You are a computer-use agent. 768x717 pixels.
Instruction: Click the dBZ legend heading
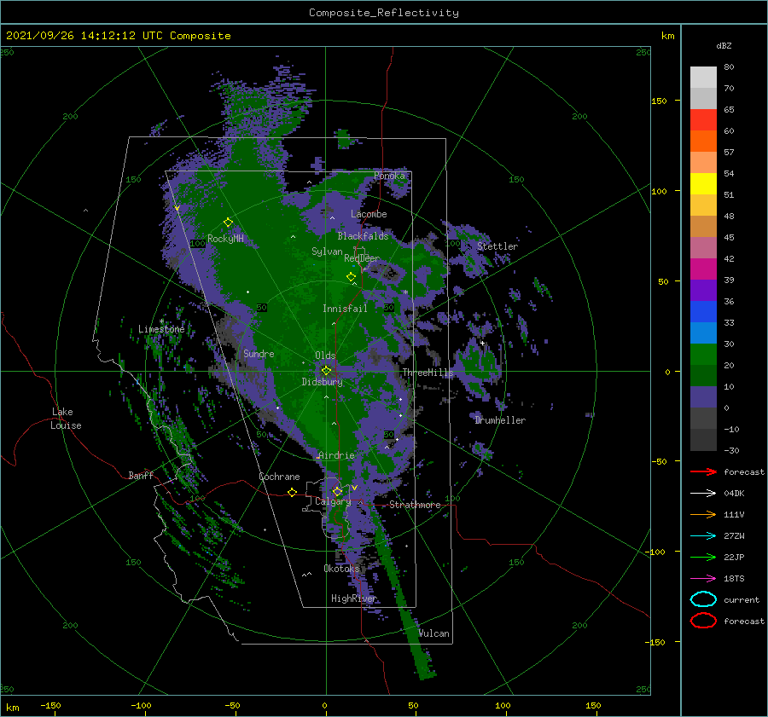[x=724, y=45]
